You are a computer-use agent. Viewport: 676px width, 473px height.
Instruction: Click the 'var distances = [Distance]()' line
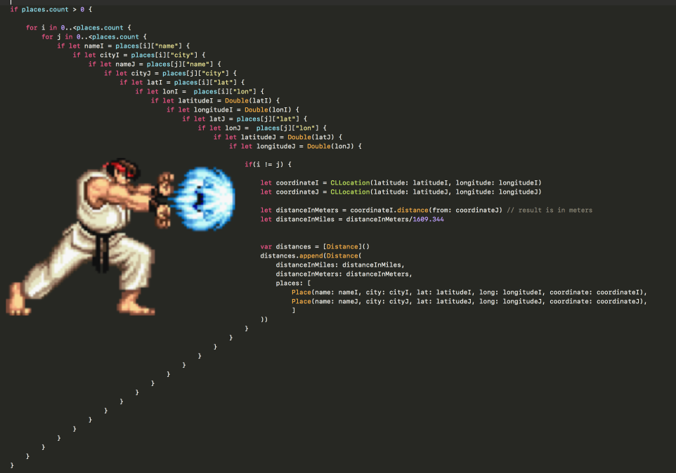pyautogui.click(x=315, y=246)
